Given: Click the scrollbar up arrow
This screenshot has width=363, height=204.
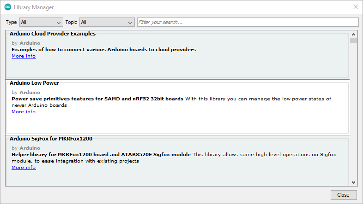Looking at the screenshot, I should click(x=353, y=35).
